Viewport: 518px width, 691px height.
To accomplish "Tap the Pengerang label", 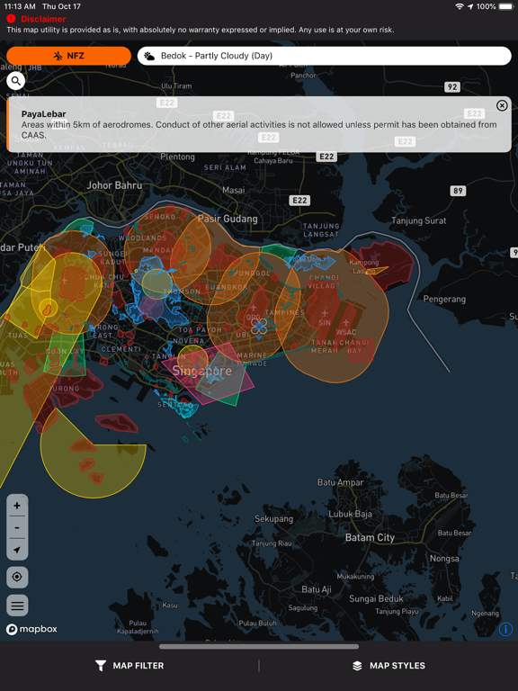I will 444,300.
